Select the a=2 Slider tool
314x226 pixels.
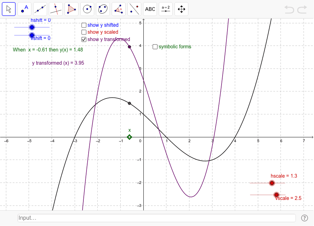[166, 9]
